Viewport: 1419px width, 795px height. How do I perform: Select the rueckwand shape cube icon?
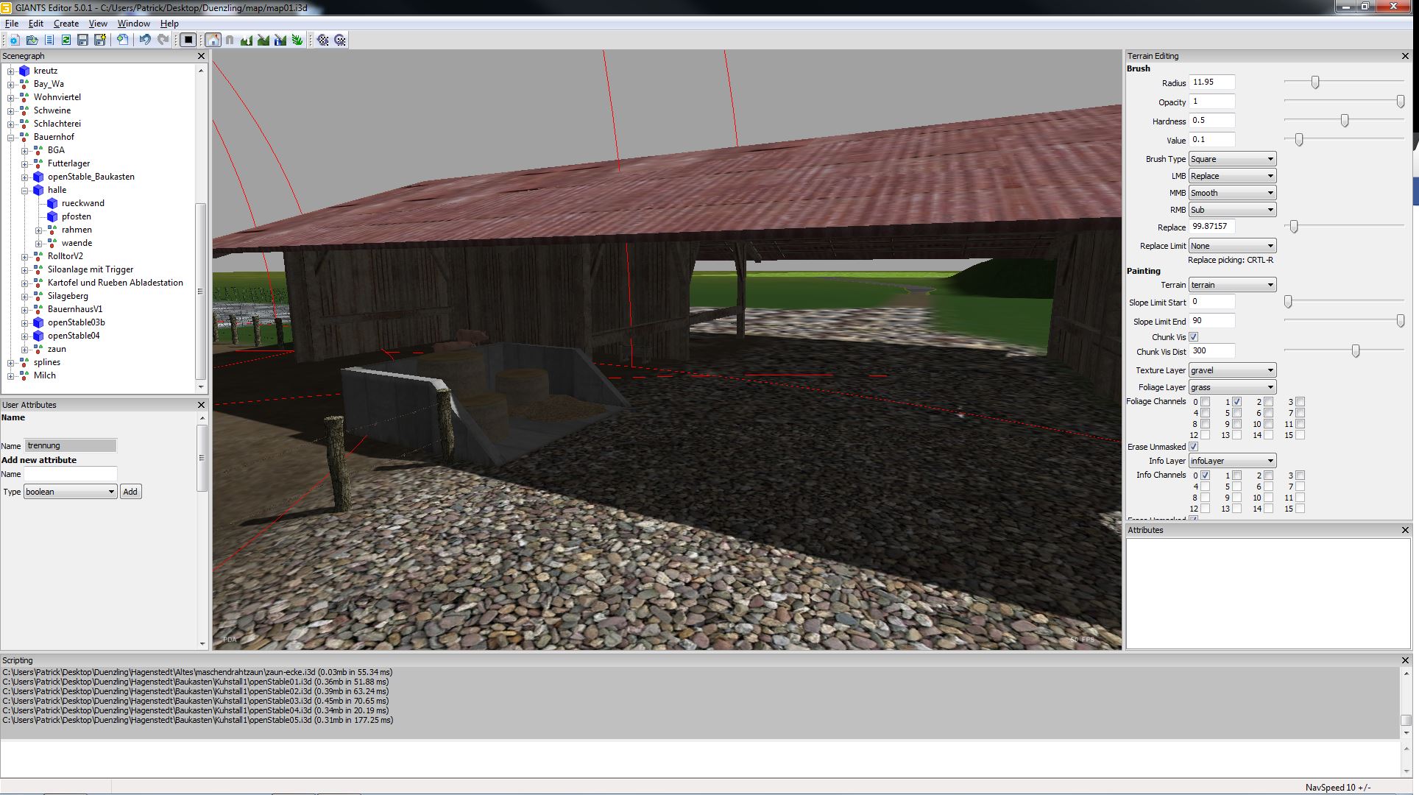point(52,203)
